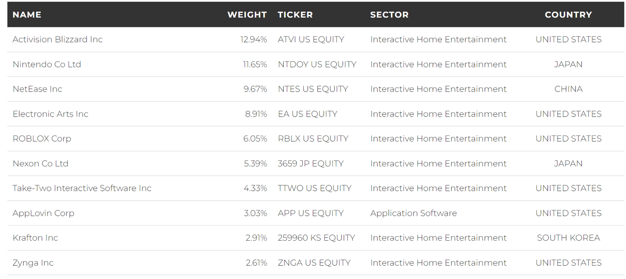The image size is (626, 279).
Task: Sort by the WEIGHT column header
Action: [x=247, y=15]
